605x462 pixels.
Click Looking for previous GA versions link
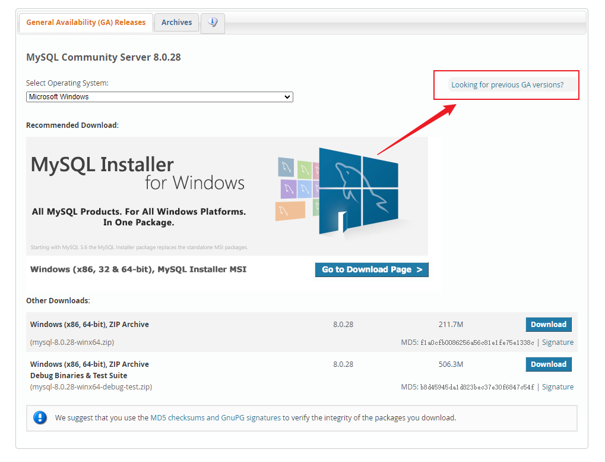point(507,84)
